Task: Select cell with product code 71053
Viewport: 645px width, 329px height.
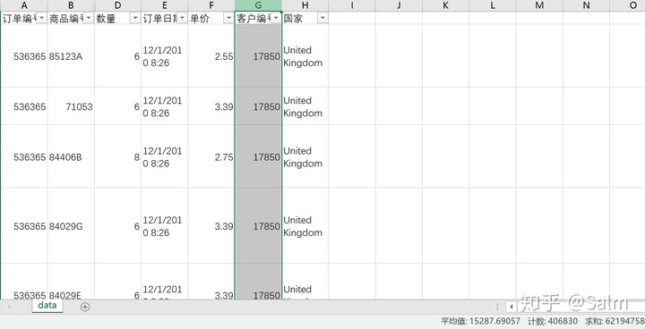Action: [x=71, y=106]
